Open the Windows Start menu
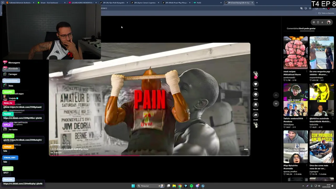Image resolution: width=336 pixels, height=189 pixels. [133, 186]
